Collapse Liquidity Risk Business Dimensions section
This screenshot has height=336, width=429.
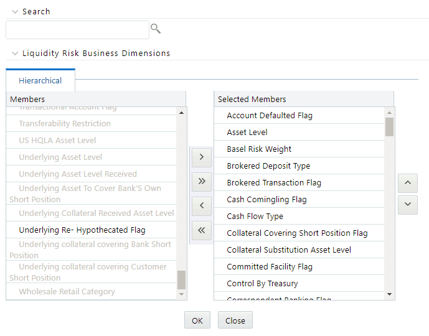click(15, 54)
